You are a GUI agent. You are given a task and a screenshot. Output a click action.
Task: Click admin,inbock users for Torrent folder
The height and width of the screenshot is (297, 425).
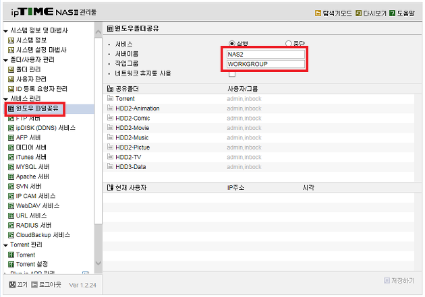(x=244, y=99)
